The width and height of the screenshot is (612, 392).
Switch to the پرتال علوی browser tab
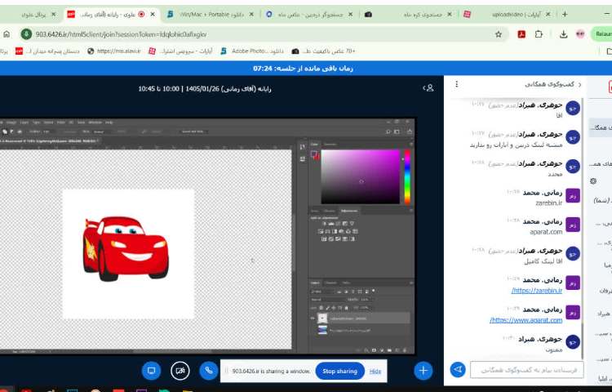point(39,15)
